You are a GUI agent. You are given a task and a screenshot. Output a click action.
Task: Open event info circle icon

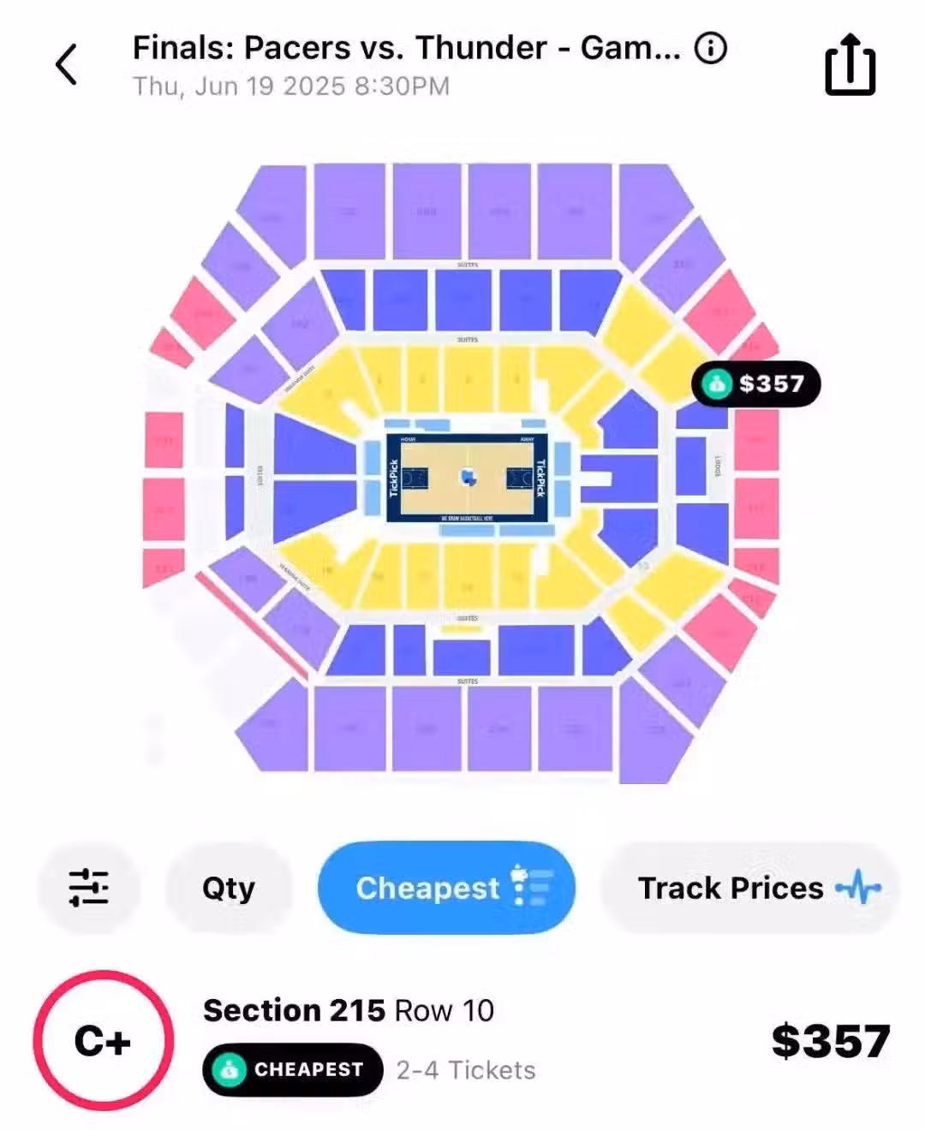pos(710,48)
